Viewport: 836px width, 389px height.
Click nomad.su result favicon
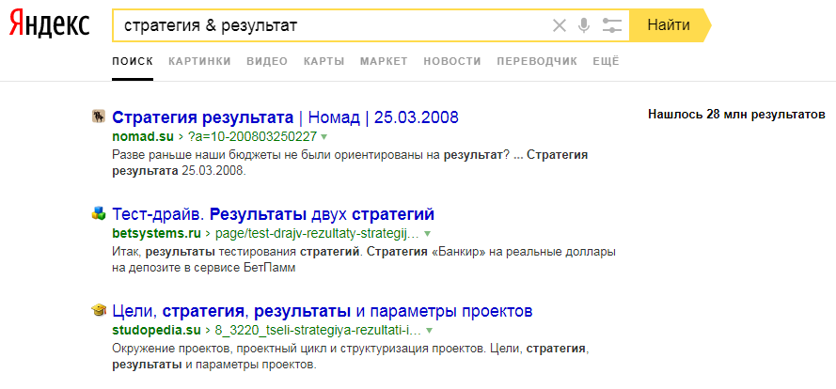98,117
